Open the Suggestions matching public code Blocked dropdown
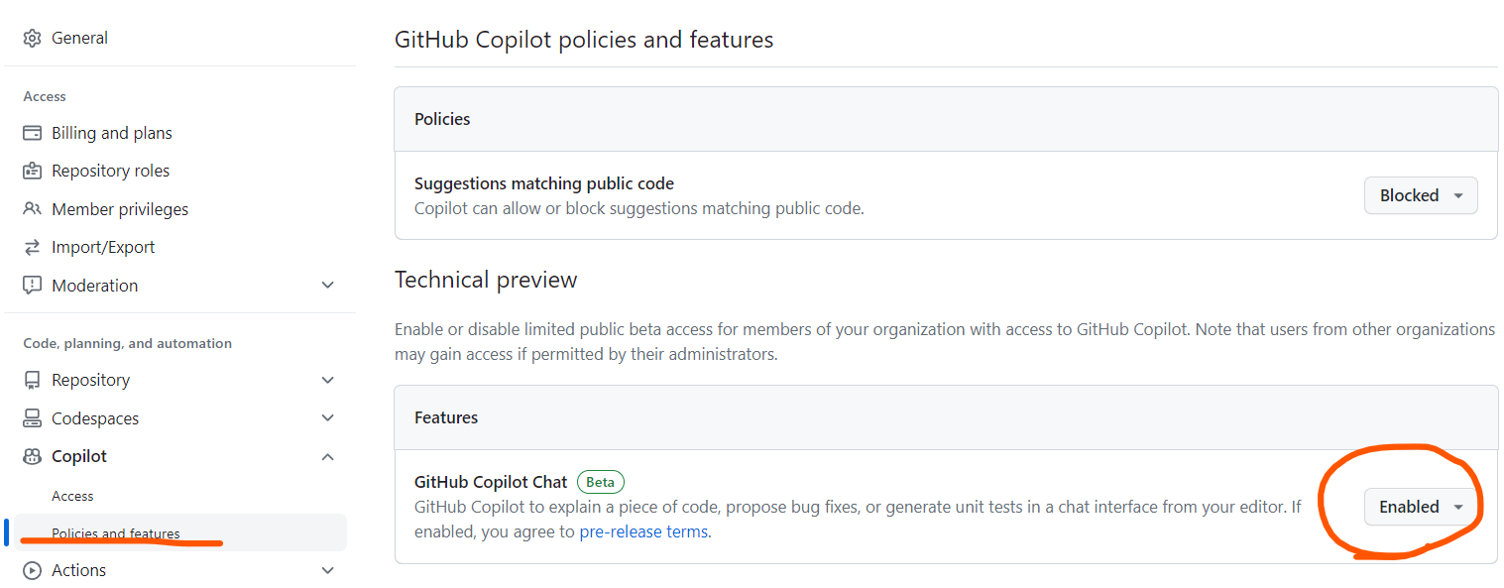 [1421, 195]
